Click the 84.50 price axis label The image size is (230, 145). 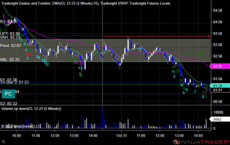pos(218,11)
